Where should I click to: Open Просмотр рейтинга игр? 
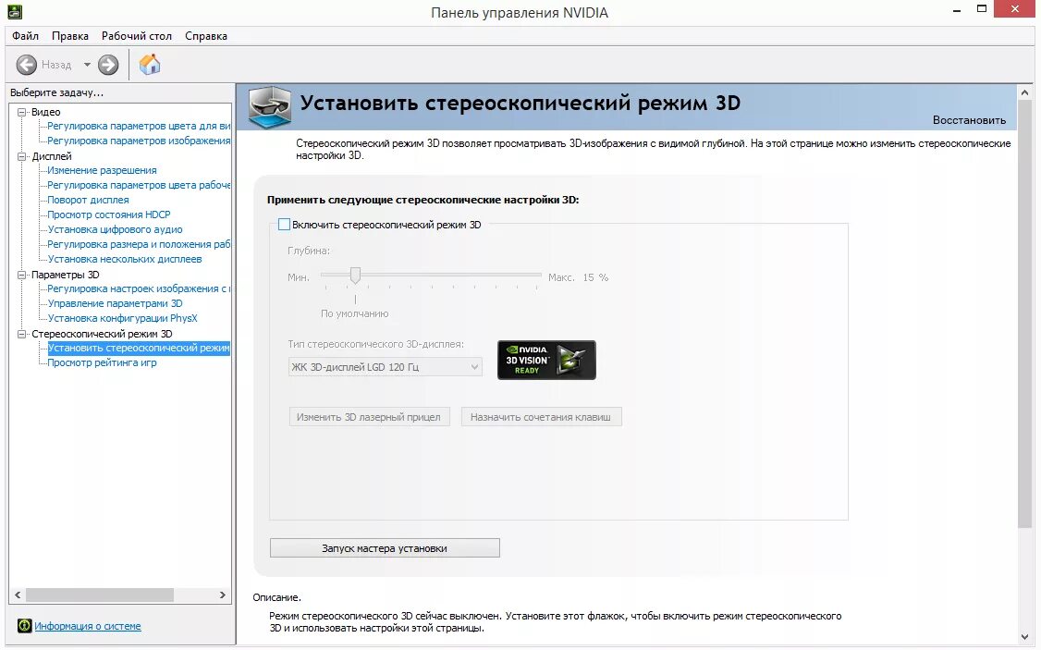click(102, 362)
